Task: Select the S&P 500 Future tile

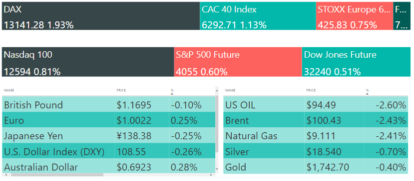Action: click(238, 62)
